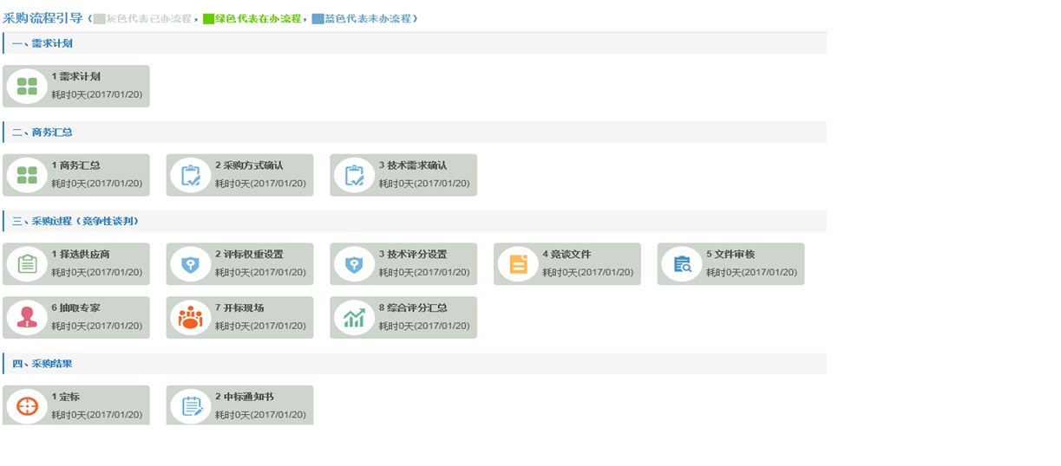1061x466 pixels.
Task: Click the 二、商务汇总 section header
Action: [x=42, y=133]
